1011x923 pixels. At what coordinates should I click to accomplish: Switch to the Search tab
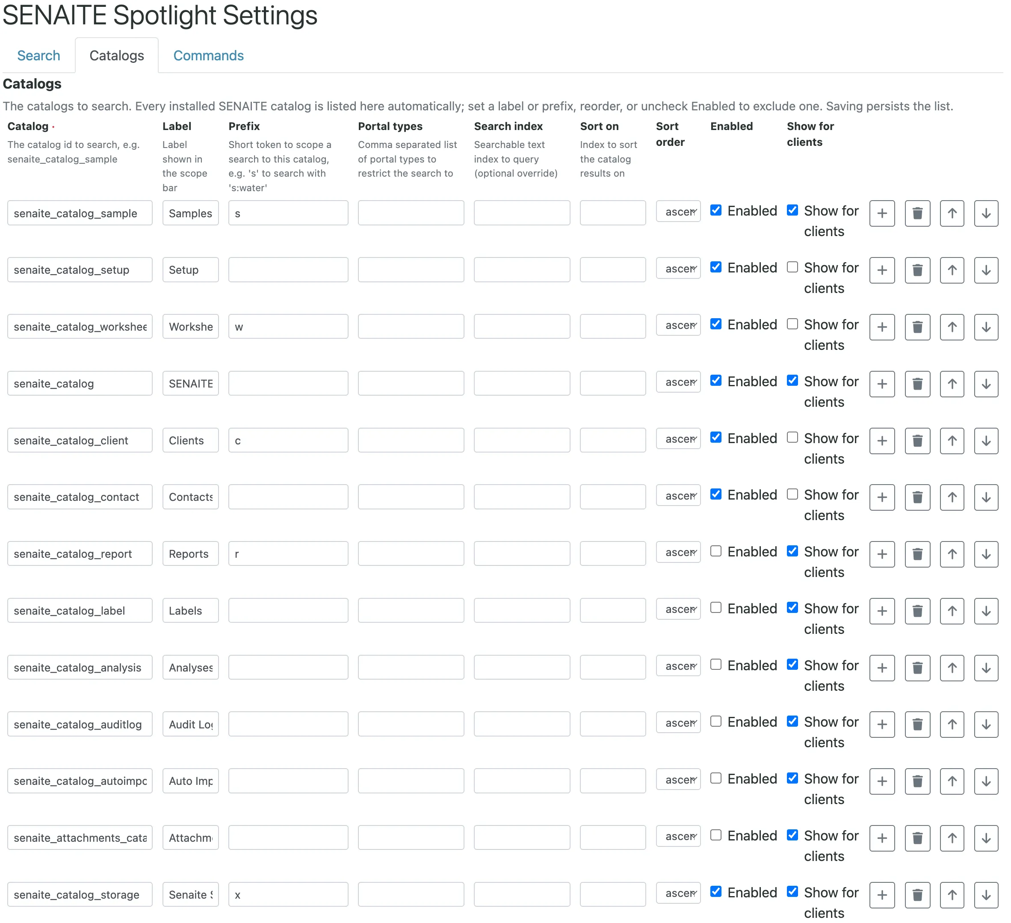[x=38, y=55]
